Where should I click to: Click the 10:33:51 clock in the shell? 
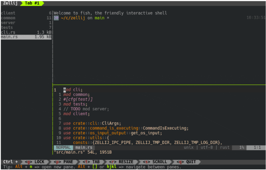(x=256, y=18)
